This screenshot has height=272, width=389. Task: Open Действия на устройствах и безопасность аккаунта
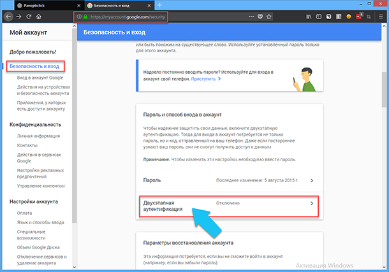click(43, 90)
